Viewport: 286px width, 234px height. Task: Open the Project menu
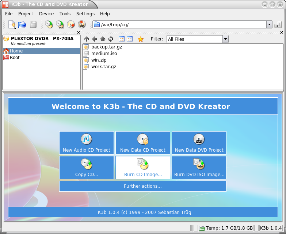pos(26,14)
